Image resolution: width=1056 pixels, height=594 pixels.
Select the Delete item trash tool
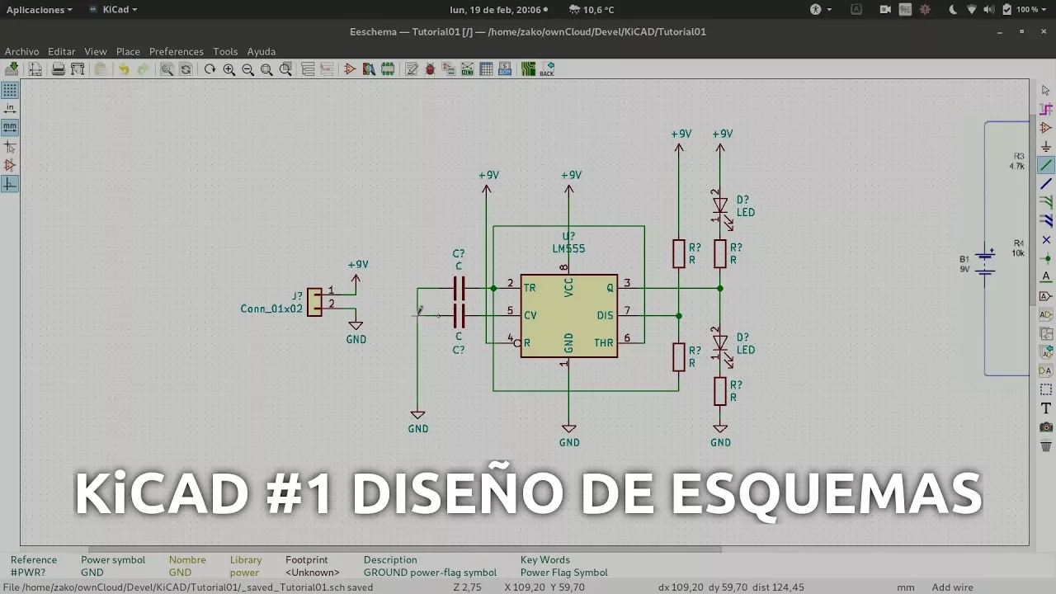tap(1046, 445)
